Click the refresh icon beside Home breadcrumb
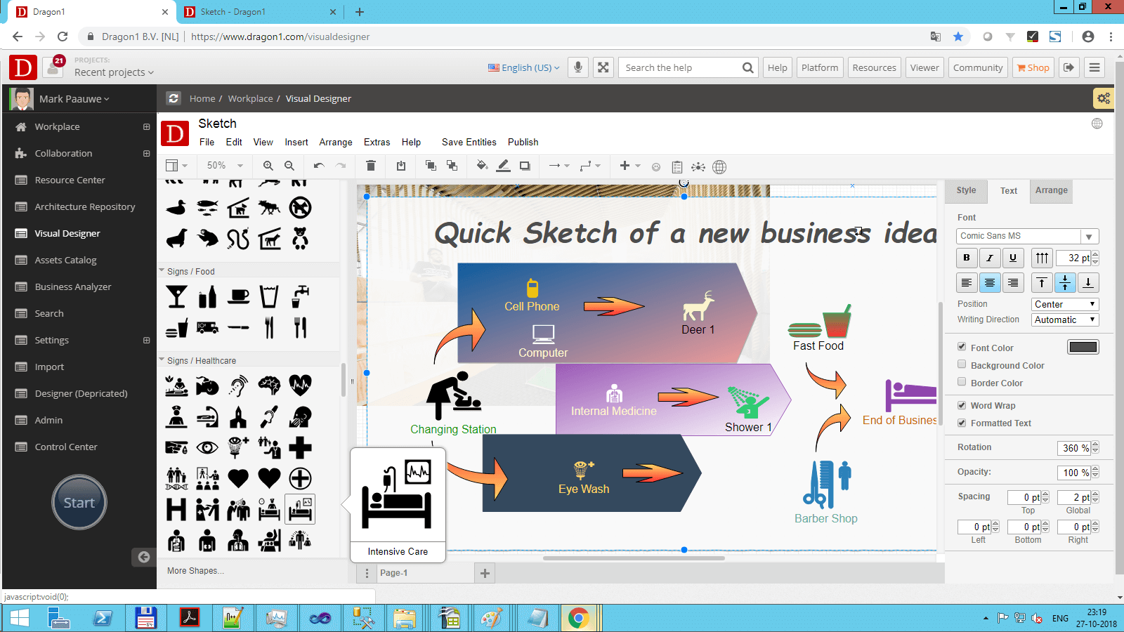This screenshot has height=632, width=1124. point(174,98)
